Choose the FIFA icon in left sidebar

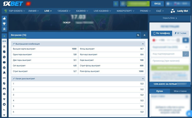tap(4, 78)
